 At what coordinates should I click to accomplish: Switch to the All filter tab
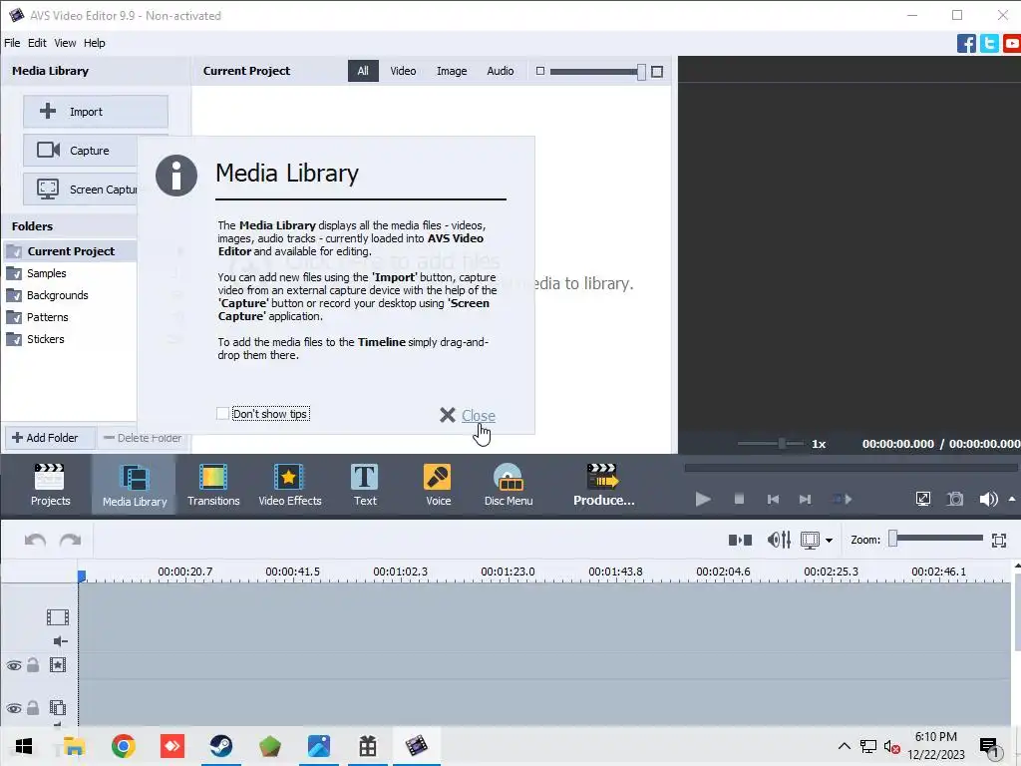(x=363, y=71)
